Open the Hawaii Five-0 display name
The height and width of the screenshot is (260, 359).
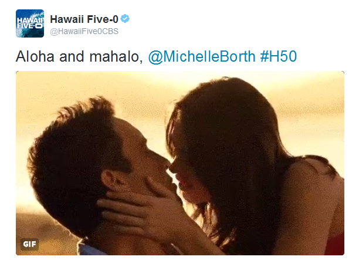[84, 19]
